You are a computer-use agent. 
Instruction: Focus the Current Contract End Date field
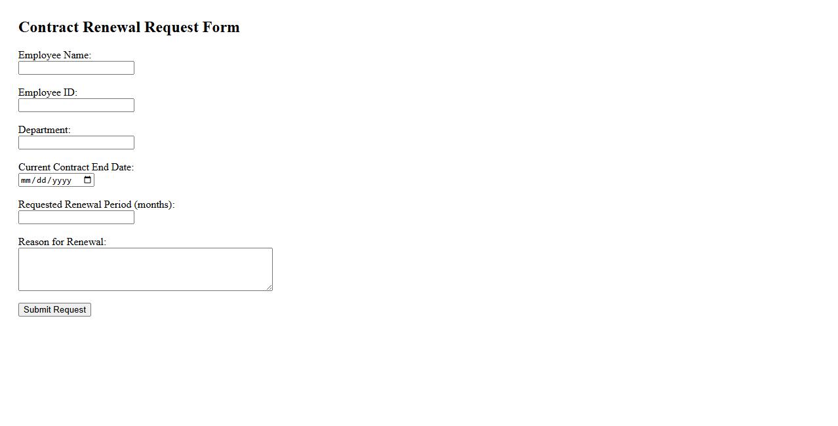[x=52, y=180]
